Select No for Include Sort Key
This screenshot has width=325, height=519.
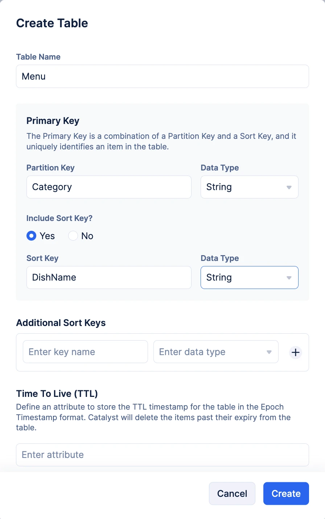(x=73, y=236)
